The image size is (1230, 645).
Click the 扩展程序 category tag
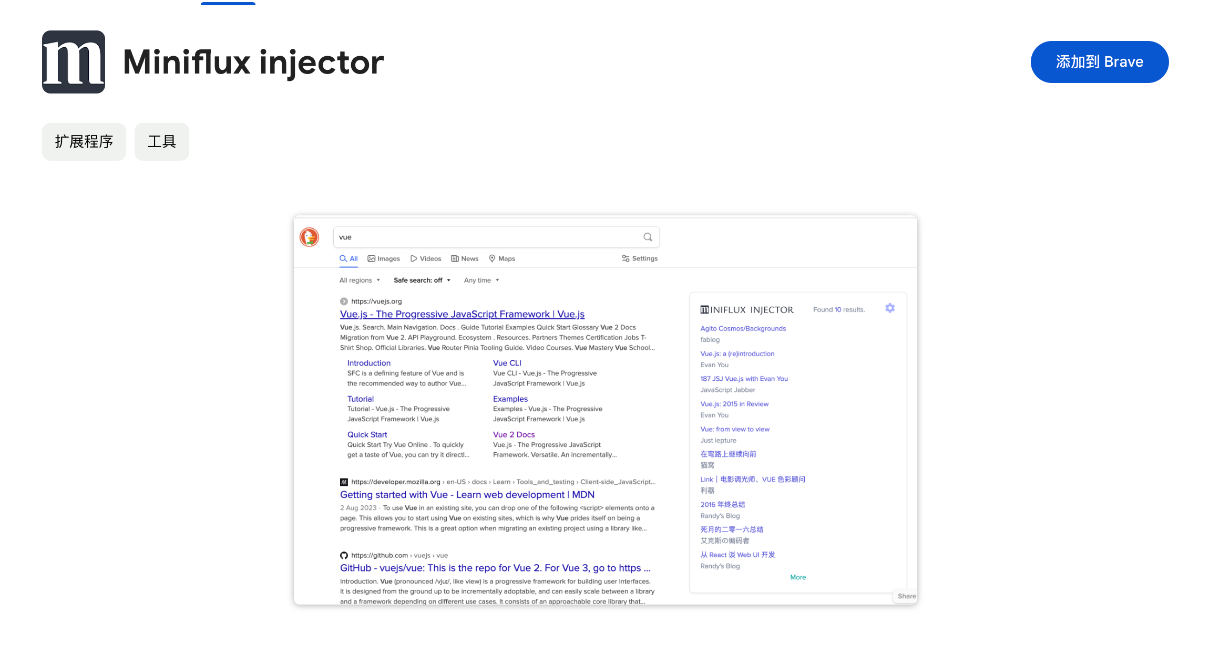[84, 142]
